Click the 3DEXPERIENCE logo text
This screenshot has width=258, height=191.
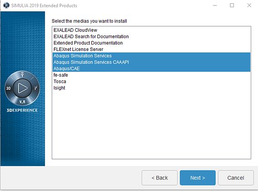click(22, 110)
